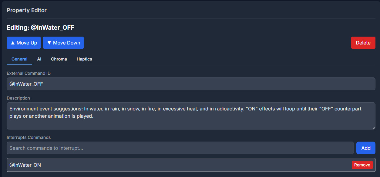Click the Description field label
380x177 pixels.
tap(18, 98)
